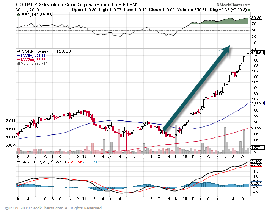Viewport: 275px width, 212px height.
Task: Click the 1.5M label on the volume axis
Action: (11, 129)
